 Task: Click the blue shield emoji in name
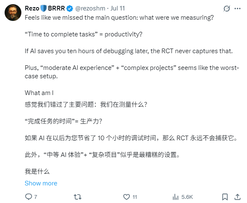[44, 8]
